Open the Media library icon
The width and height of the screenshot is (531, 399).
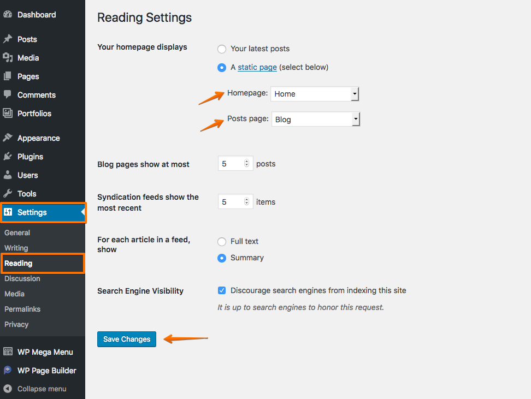click(x=8, y=57)
